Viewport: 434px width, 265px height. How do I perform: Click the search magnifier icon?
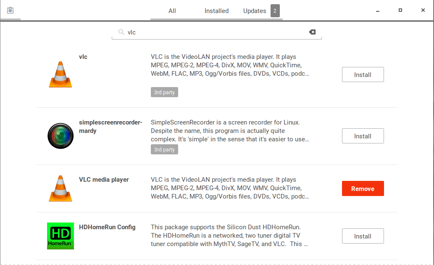click(121, 32)
